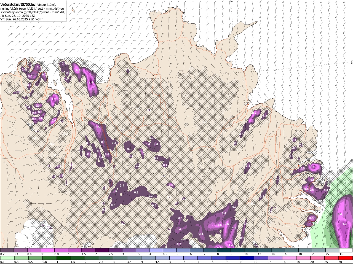Viewport: 353px width, 264px height.
Task: Select the 2.5 swatch in the upper purple scale
Action: 115,250
